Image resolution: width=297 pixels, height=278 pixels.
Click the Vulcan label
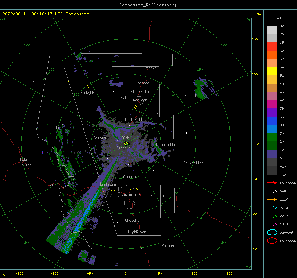pyautogui.click(x=168, y=246)
